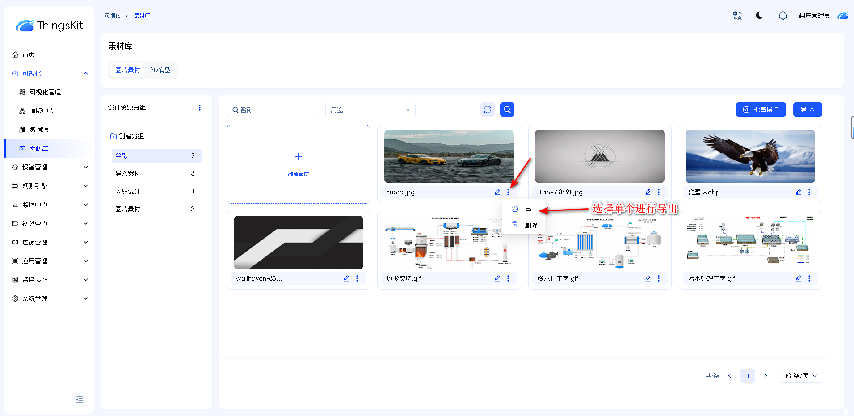Screen dimensions: 854x416
Task: Click the 批量操作 button
Action: click(x=761, y=109)
